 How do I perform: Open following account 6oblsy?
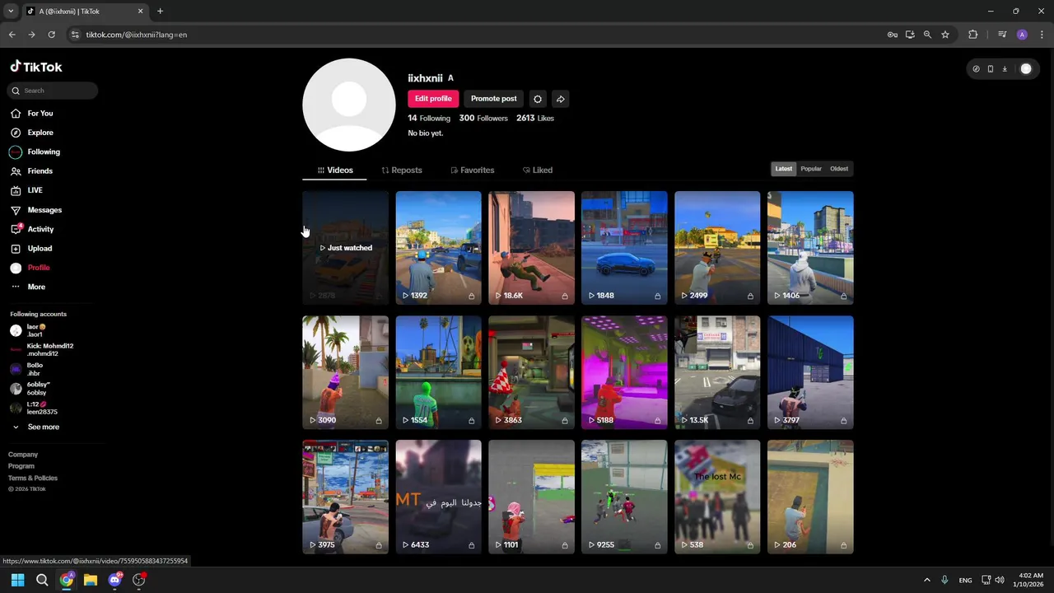[x=30, y=389]
